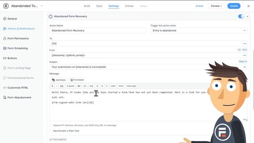Screen dimensions: 254x143
Task: Open the Trigger this action when dropdown
Action: click(x=199, y=31)
